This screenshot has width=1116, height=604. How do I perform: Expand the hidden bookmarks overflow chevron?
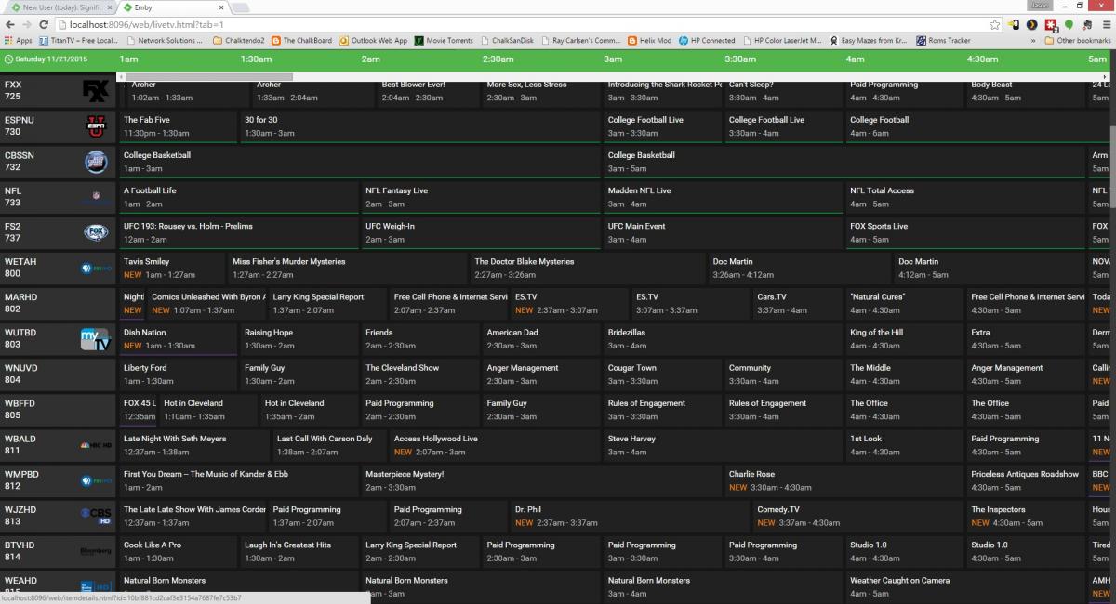tap(1033, 41)
